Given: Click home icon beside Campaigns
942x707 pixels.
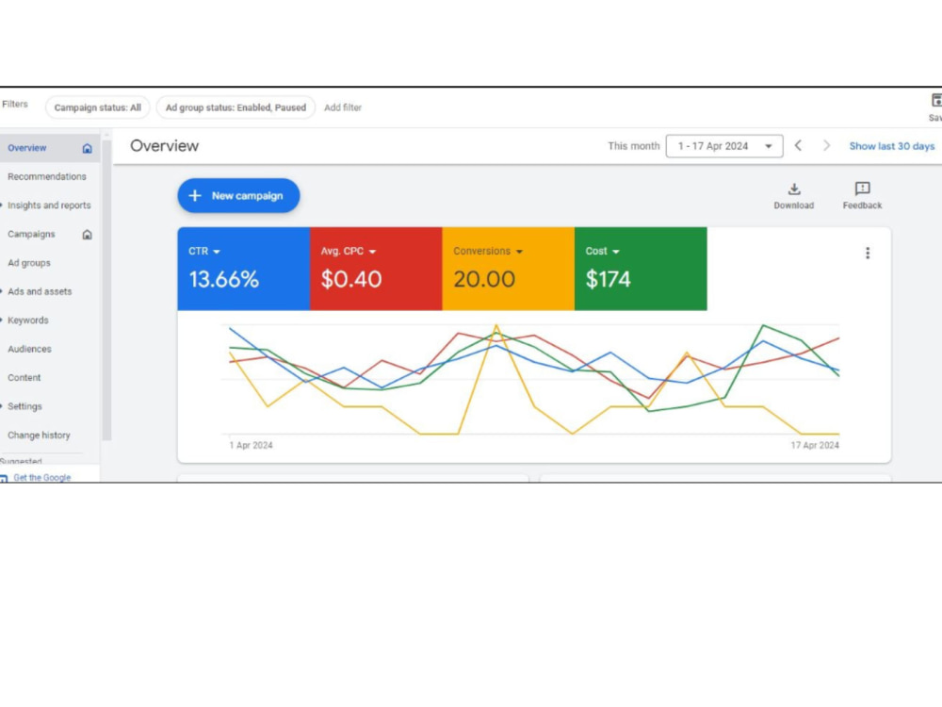Looking at the screenshot, I should 87,235.
